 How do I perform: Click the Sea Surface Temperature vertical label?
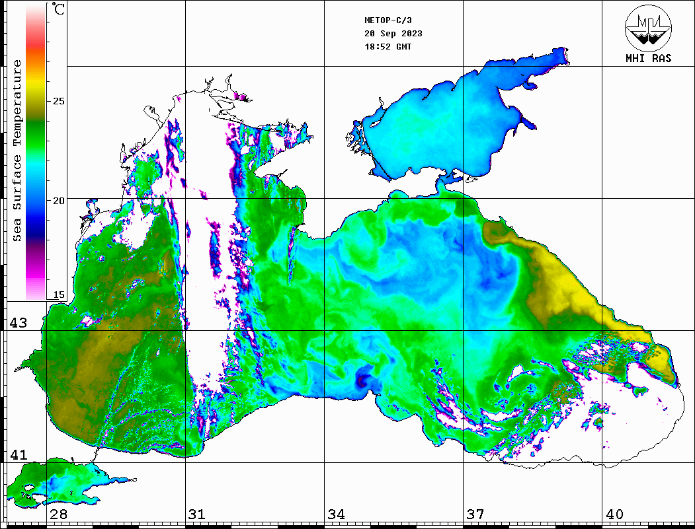pyautogui.click(x=17, y=151)
